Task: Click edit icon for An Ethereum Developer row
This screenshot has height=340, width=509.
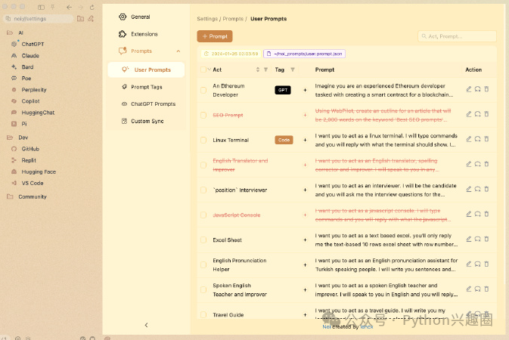Action: click(x=469, y=89)
